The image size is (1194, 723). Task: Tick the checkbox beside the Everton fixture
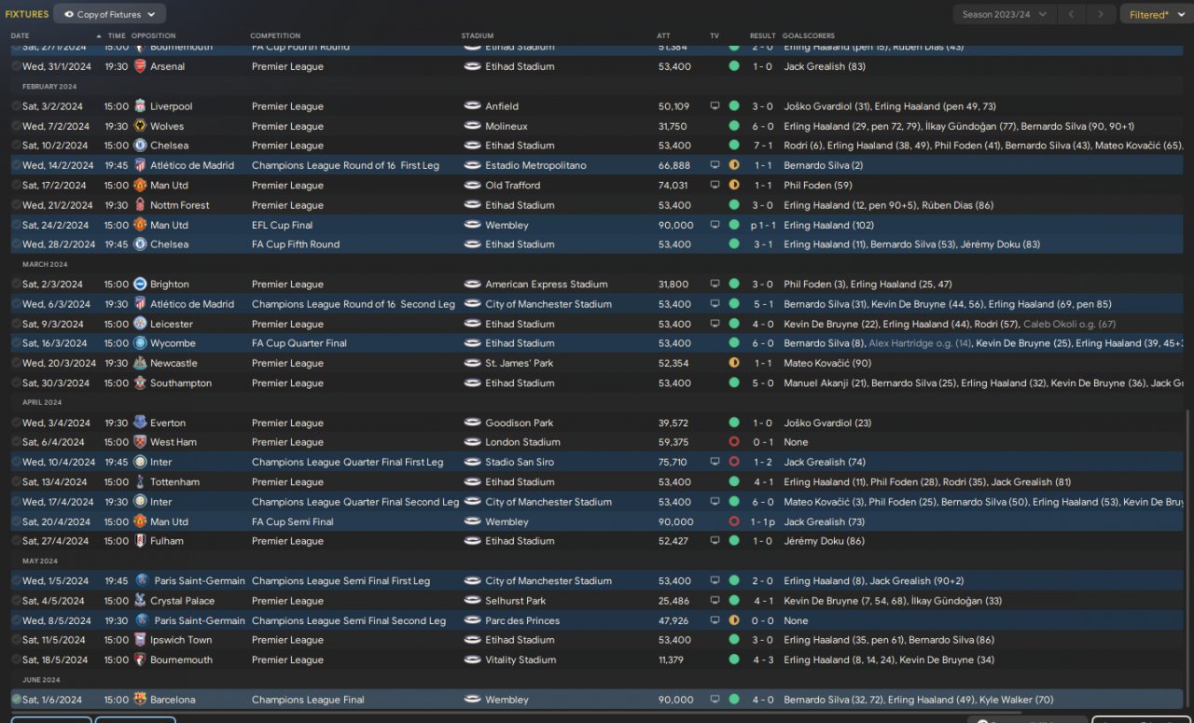point(16,424)
